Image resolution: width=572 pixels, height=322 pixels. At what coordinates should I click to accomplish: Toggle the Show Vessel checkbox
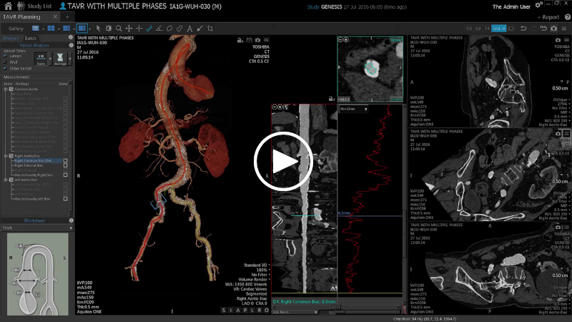click(x=5, y=68)
